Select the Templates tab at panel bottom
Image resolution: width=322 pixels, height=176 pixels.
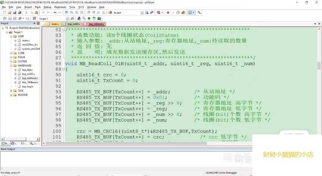coord(34,143)
